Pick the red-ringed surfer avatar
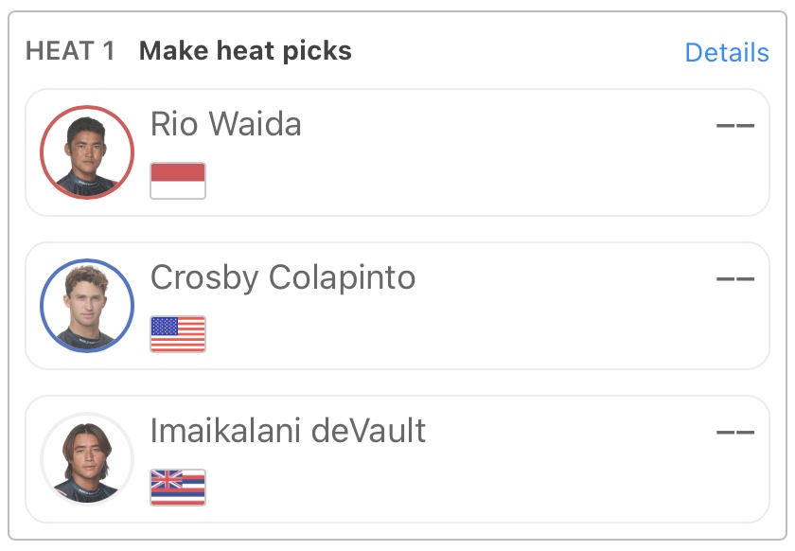This screenshot has height=551, width=795. coord(87,152)
